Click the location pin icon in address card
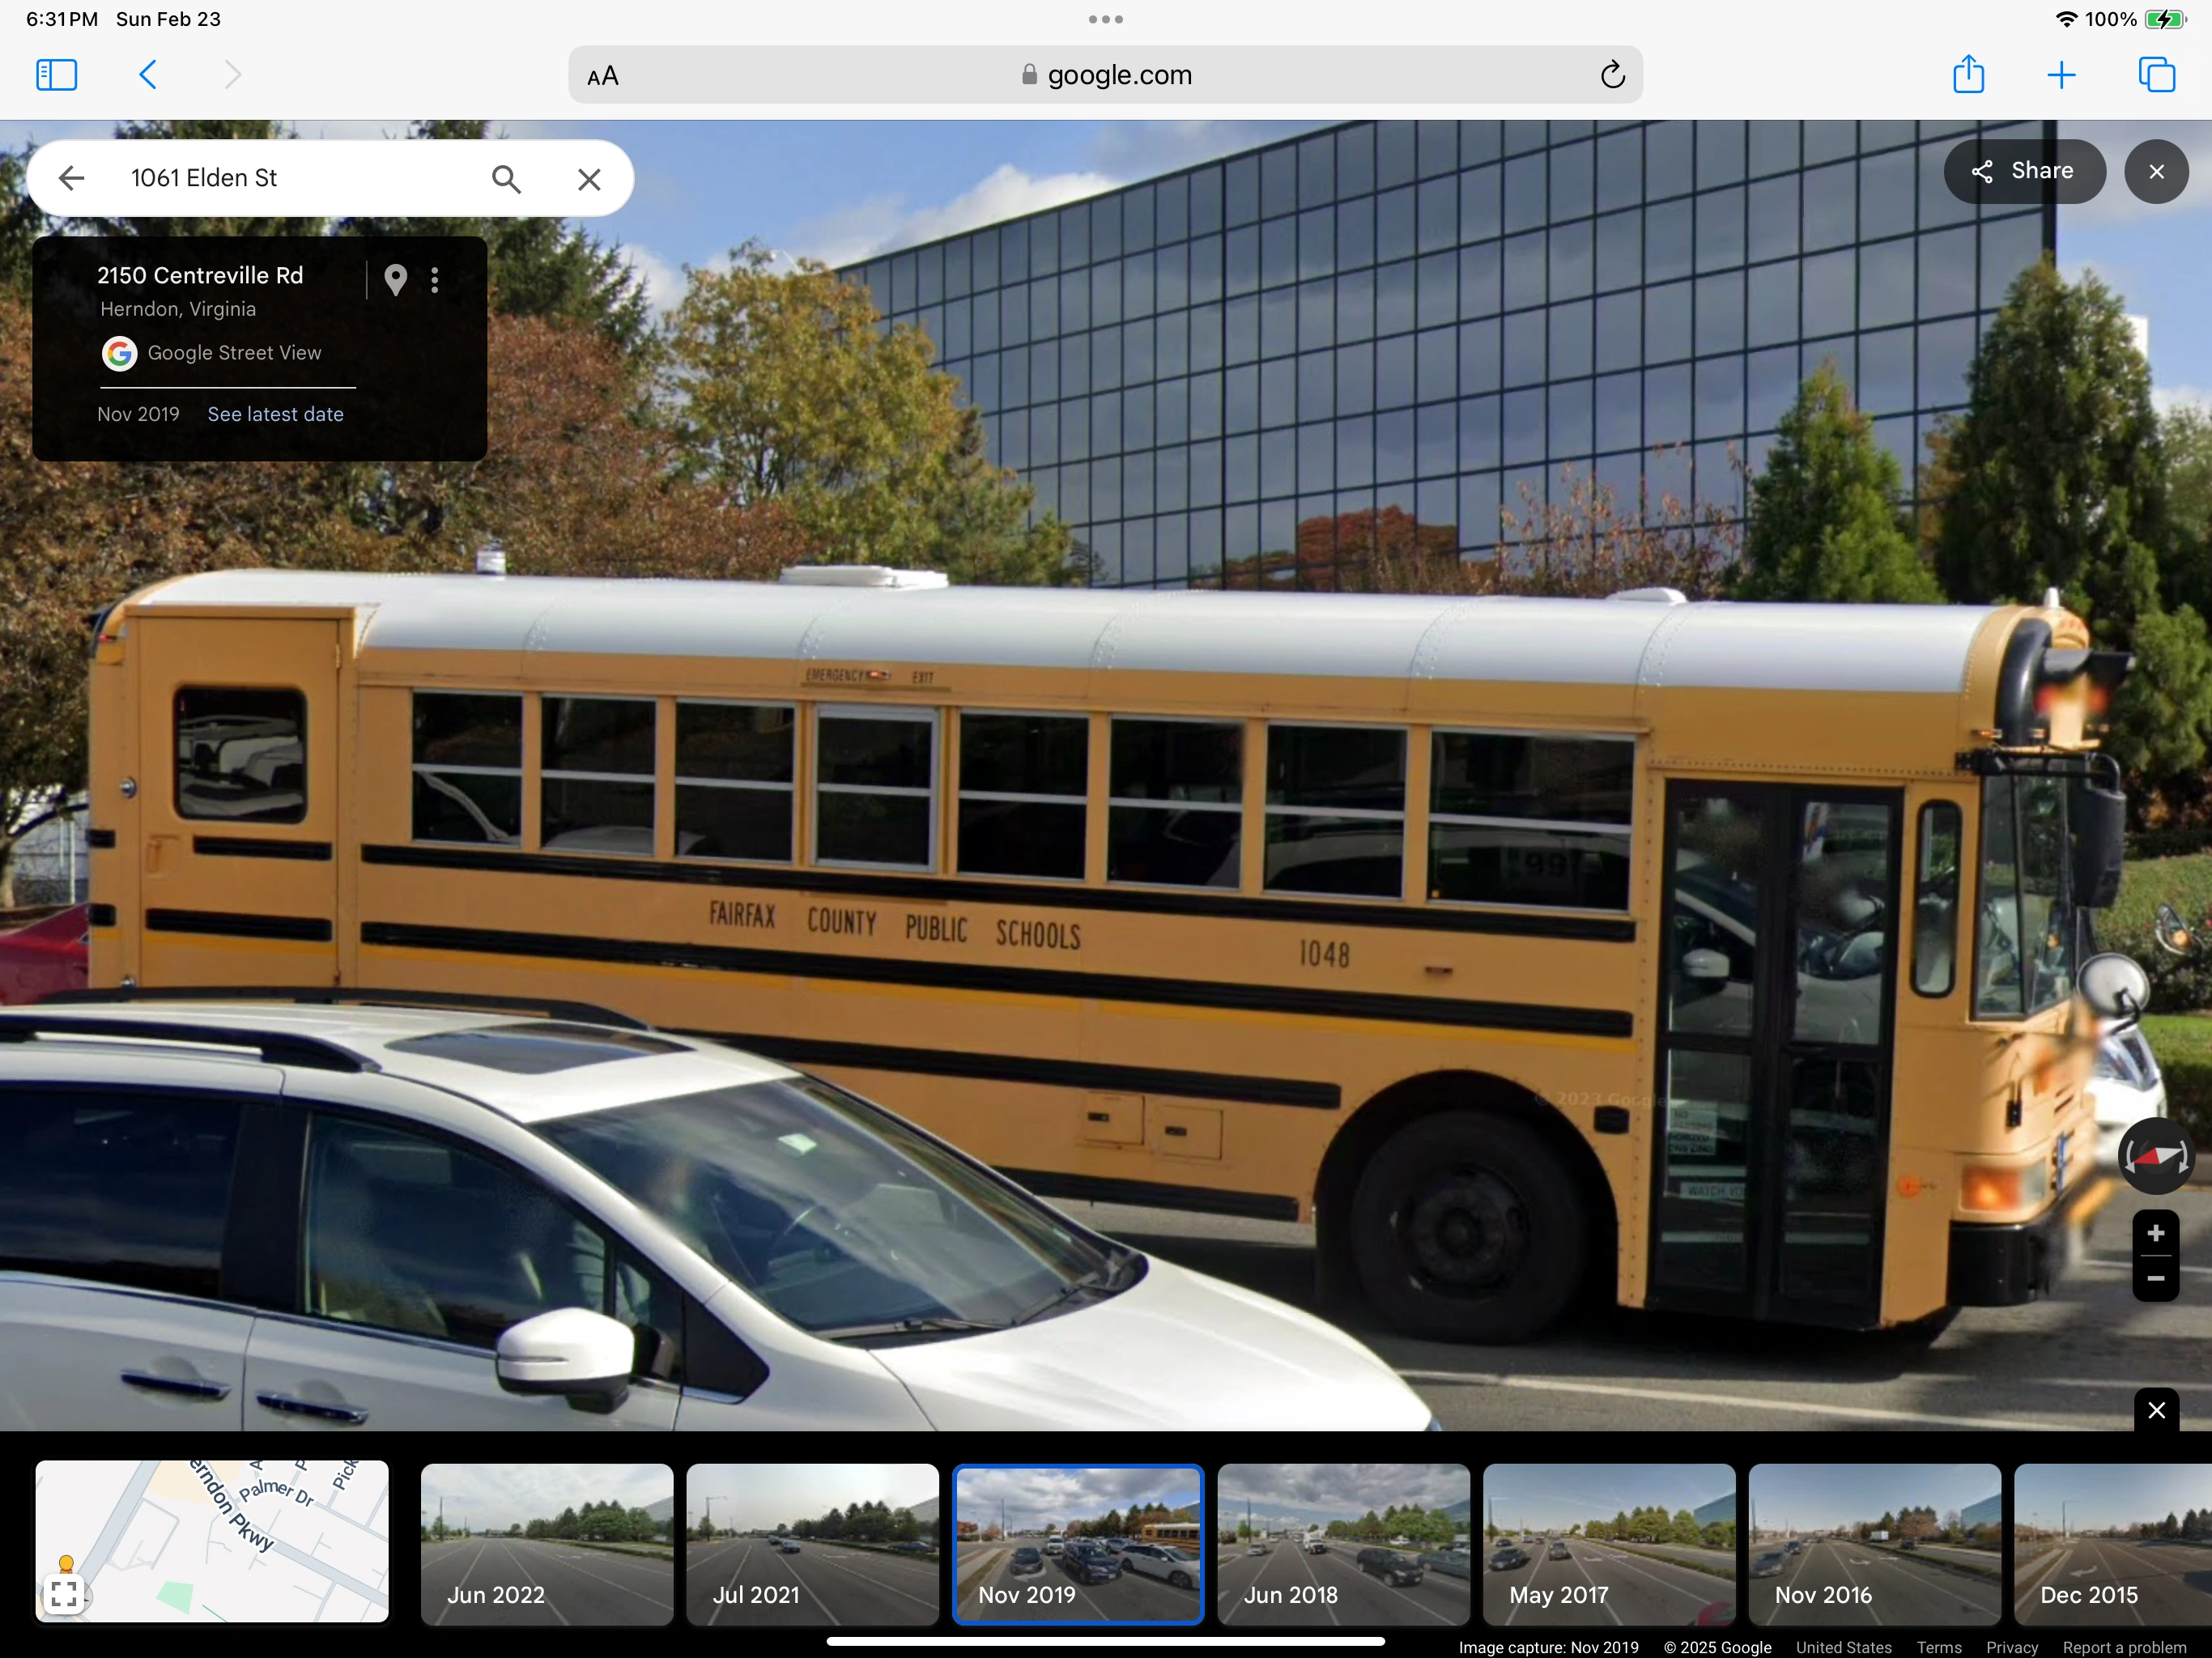 click(395, 280)
